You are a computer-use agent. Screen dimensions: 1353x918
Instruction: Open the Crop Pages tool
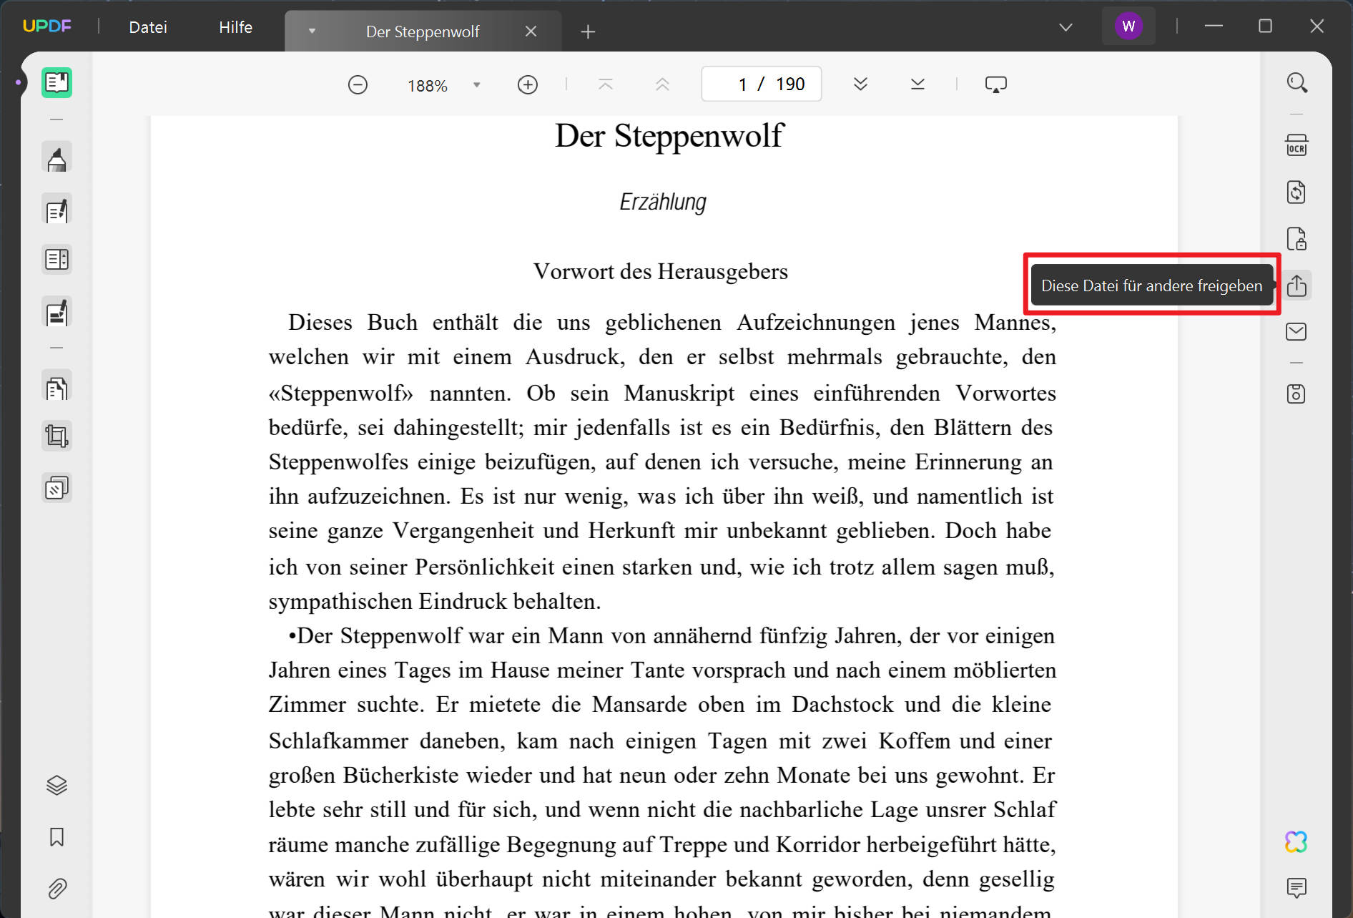click(56, 436)
